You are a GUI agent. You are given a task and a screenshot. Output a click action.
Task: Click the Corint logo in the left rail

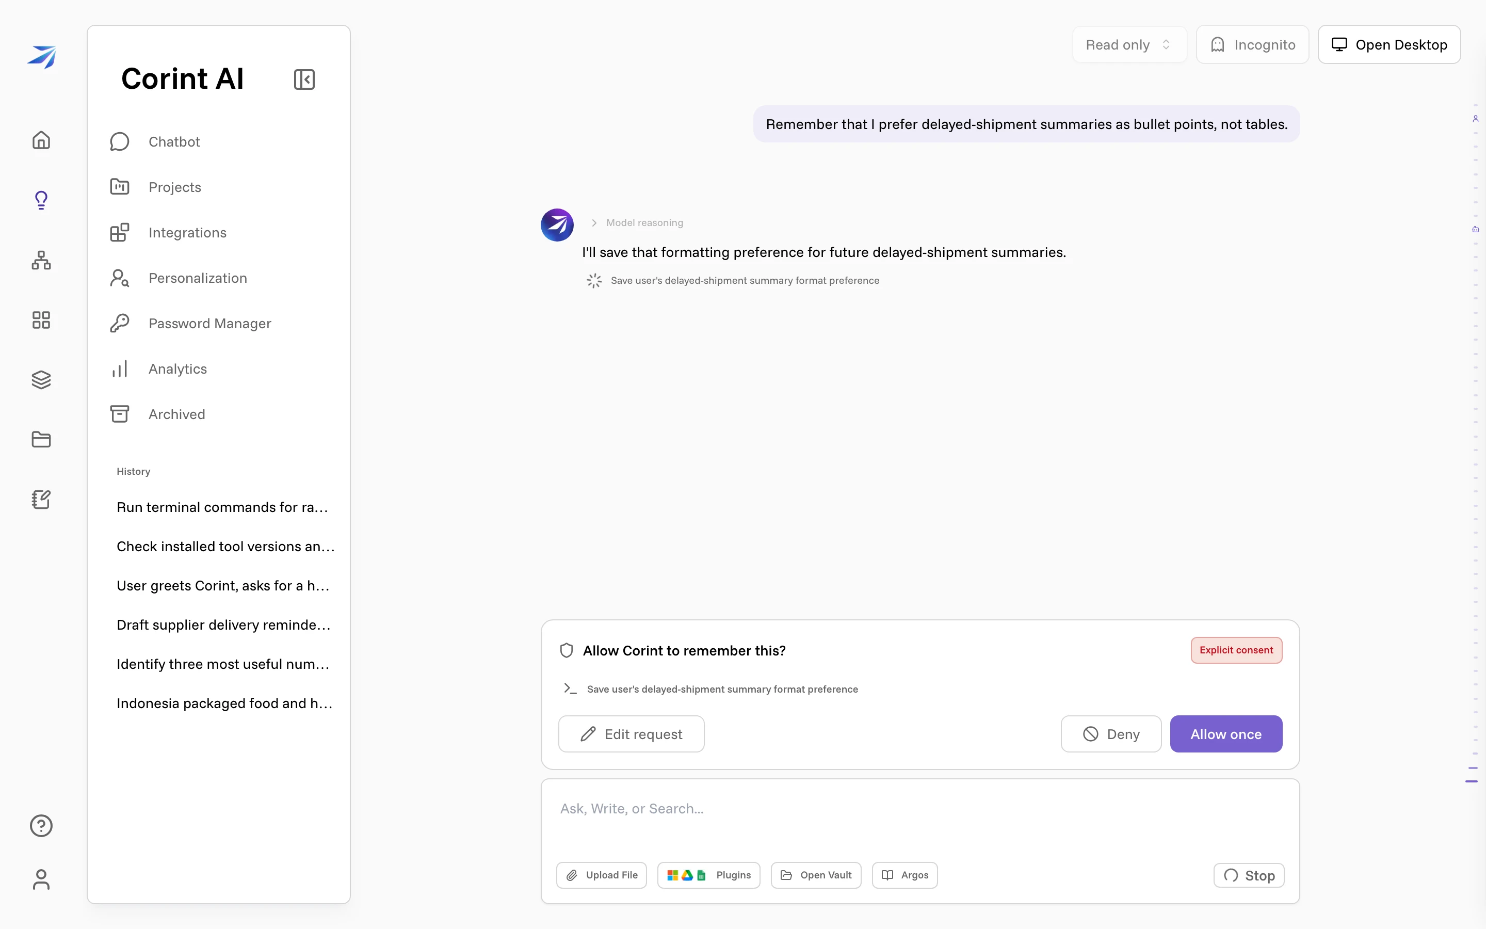pos(42,57)
